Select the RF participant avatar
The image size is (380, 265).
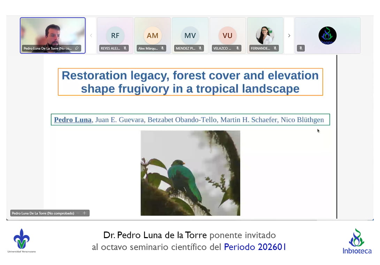[x=115, y=35]
